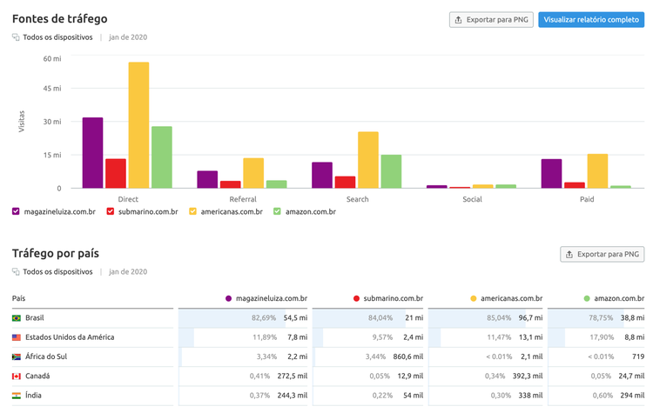Click the País column header
The height and width of the screenshot is (413, 653).
click(x=19, y=298)
